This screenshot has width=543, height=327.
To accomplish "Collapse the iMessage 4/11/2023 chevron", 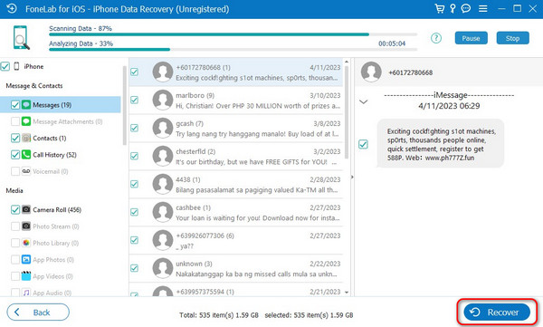I will 363,102.
